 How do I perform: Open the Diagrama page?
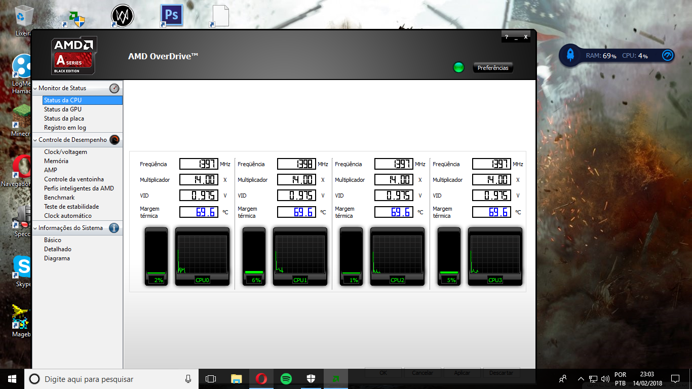[57, 258]
